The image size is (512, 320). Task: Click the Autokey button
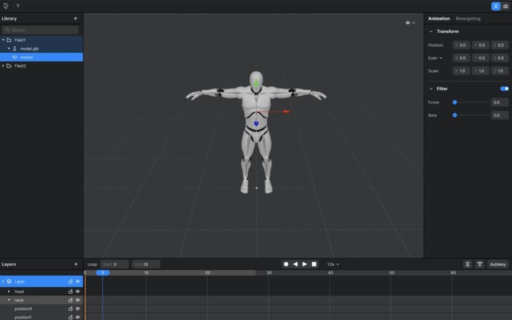pos(498,264)
